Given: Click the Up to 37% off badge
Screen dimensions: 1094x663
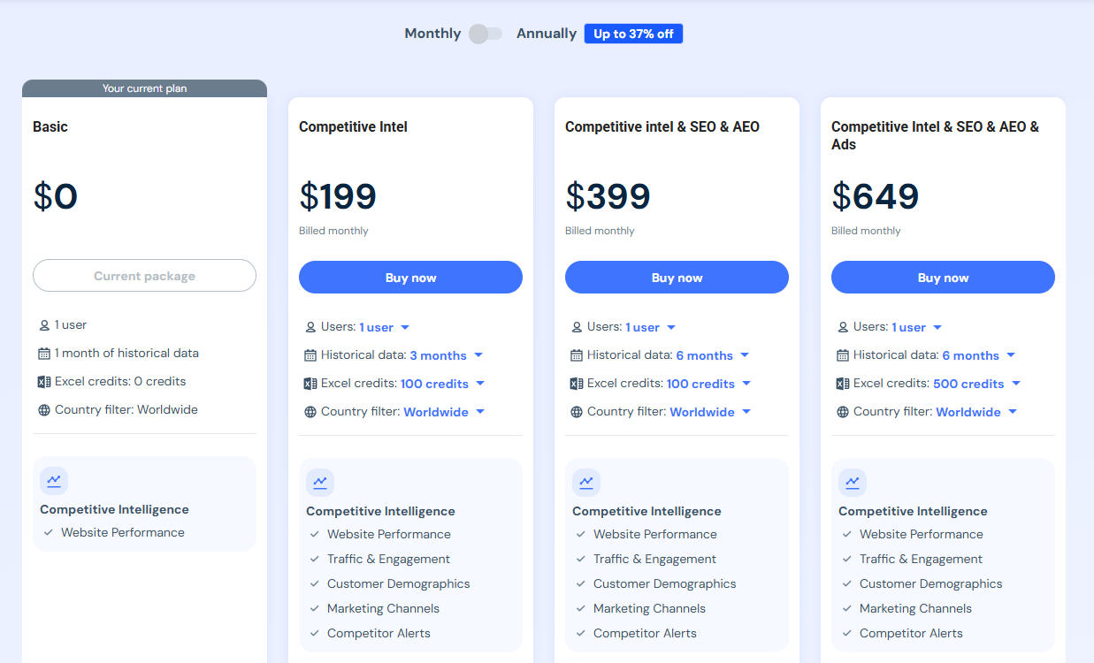Looking at the screenshot, I should coord(633,34).
